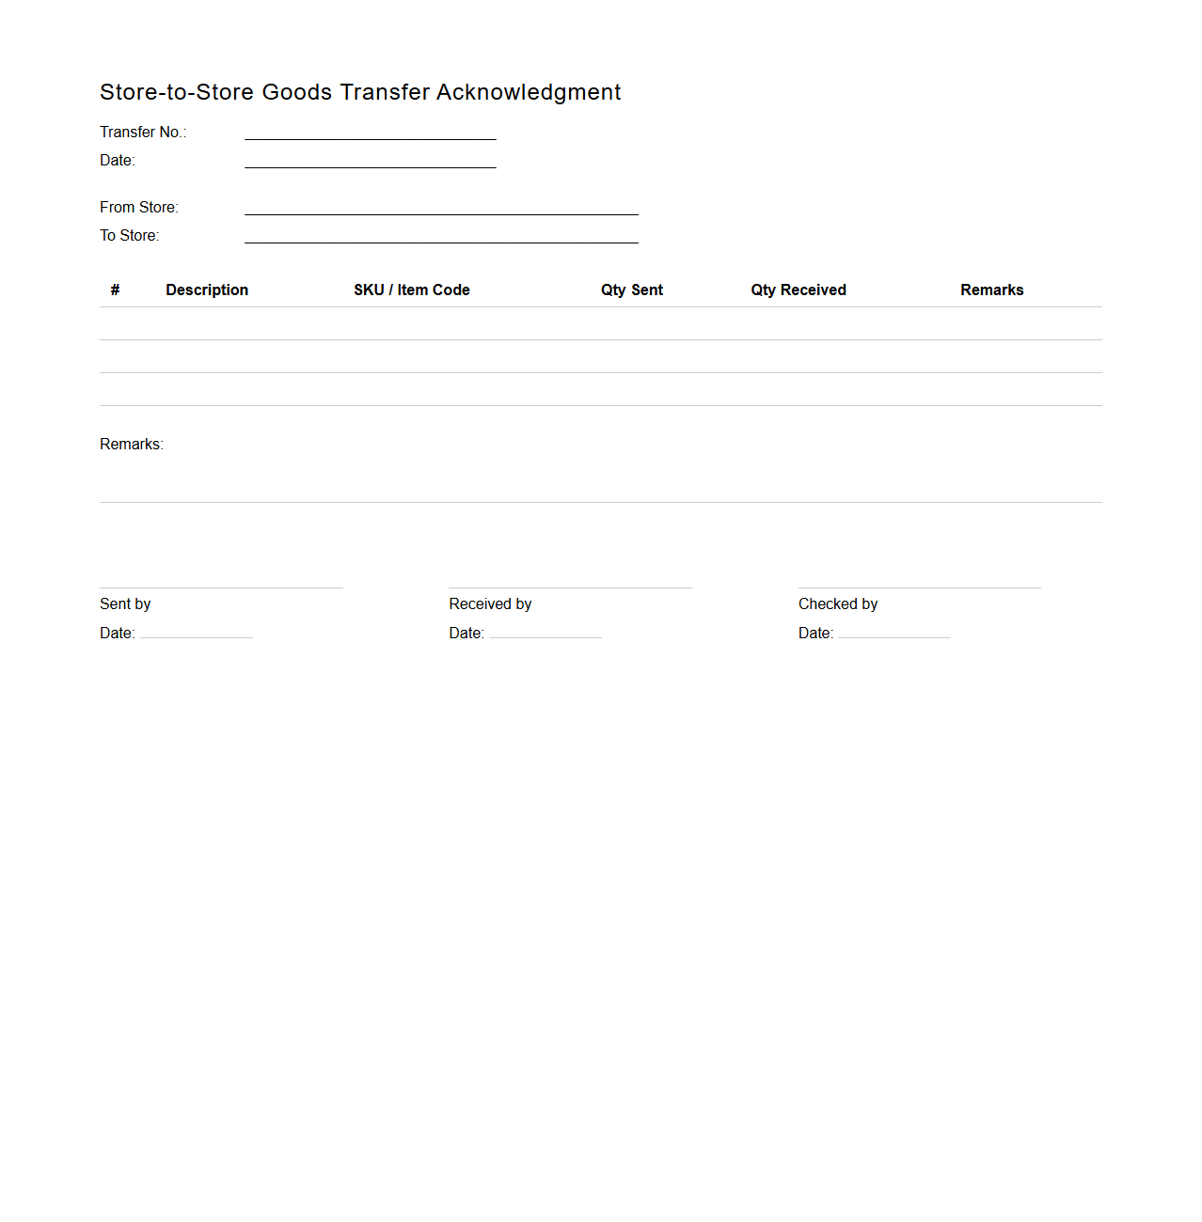Viewport: 1202px width, 1222px height.
Task: Click the Remarks column header
Action: (991, 290)
